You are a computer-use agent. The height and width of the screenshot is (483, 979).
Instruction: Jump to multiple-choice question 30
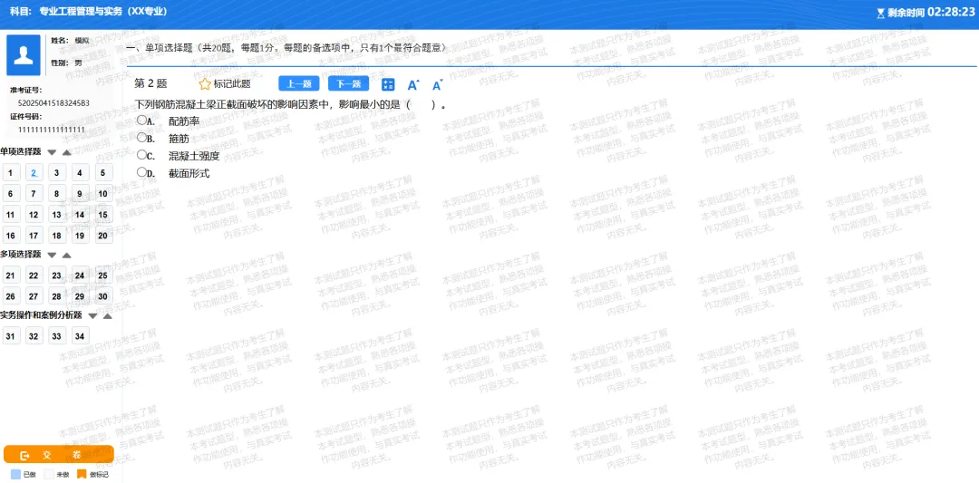[x=103, y=297]
